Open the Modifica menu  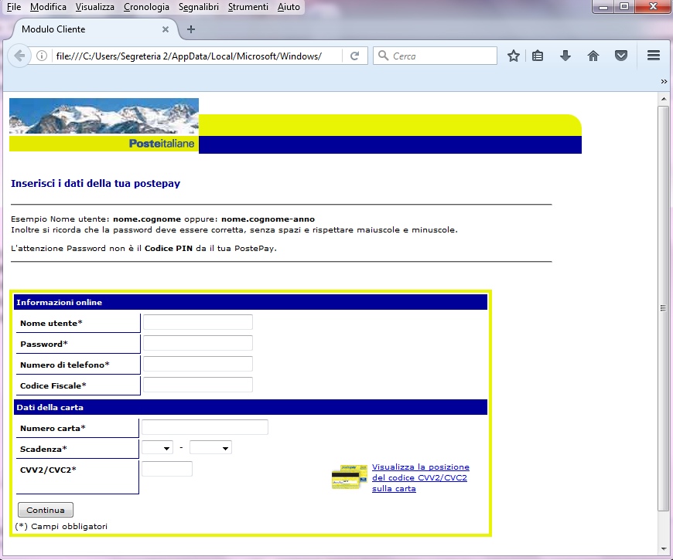click(48, 7)
